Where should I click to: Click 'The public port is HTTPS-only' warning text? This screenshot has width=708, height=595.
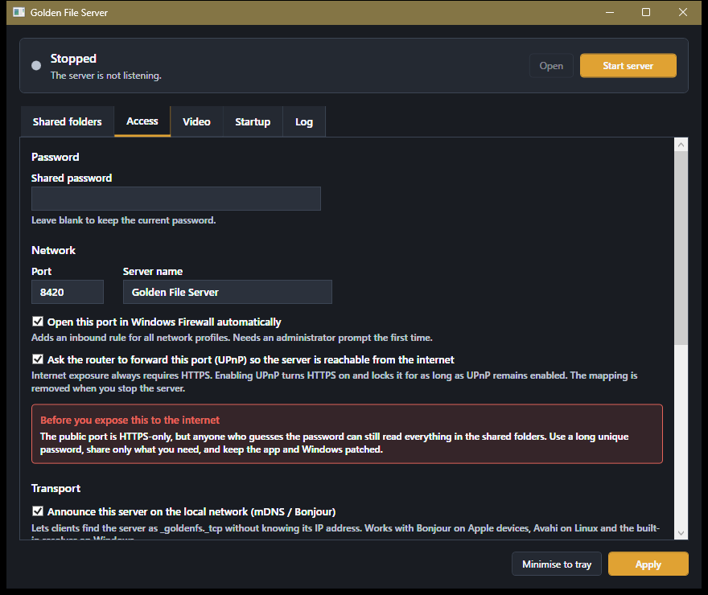point(334,443)
